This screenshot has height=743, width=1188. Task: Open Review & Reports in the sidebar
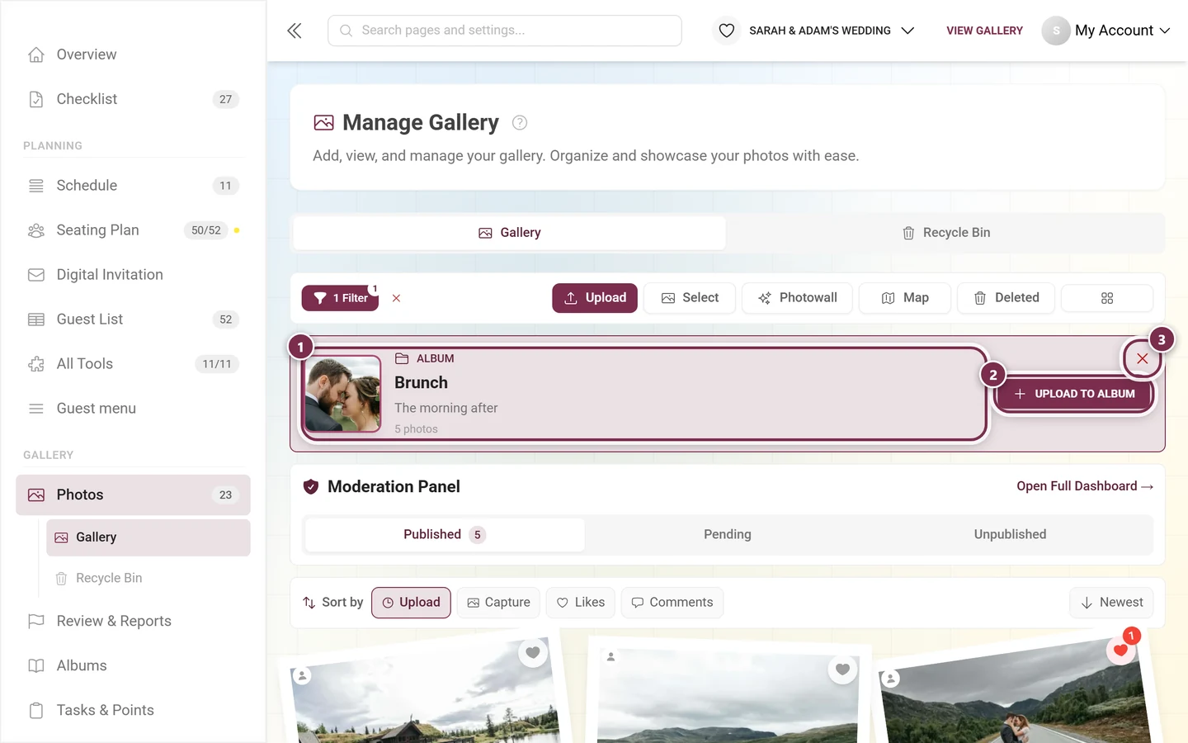coord(133,622)
